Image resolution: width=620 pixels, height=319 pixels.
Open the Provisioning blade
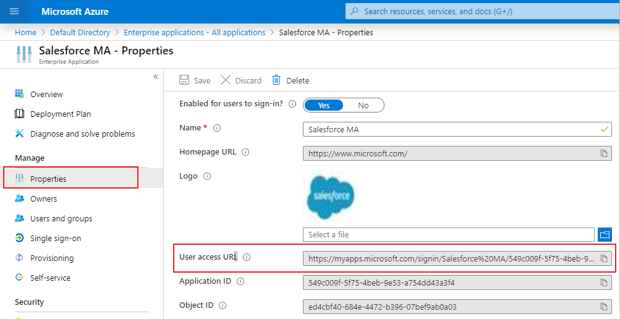click(51, 258)
